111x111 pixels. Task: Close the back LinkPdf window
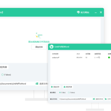pos(101,12)
